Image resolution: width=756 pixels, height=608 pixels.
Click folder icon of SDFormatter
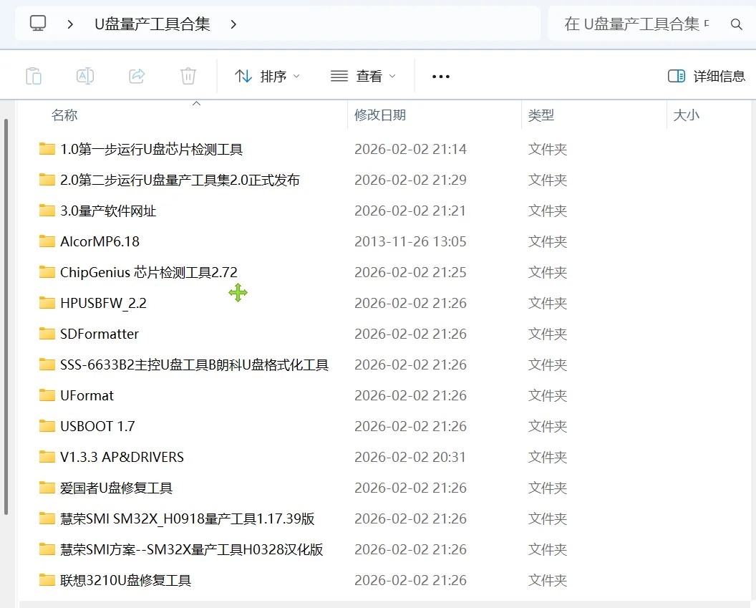[x=47, y=334]
